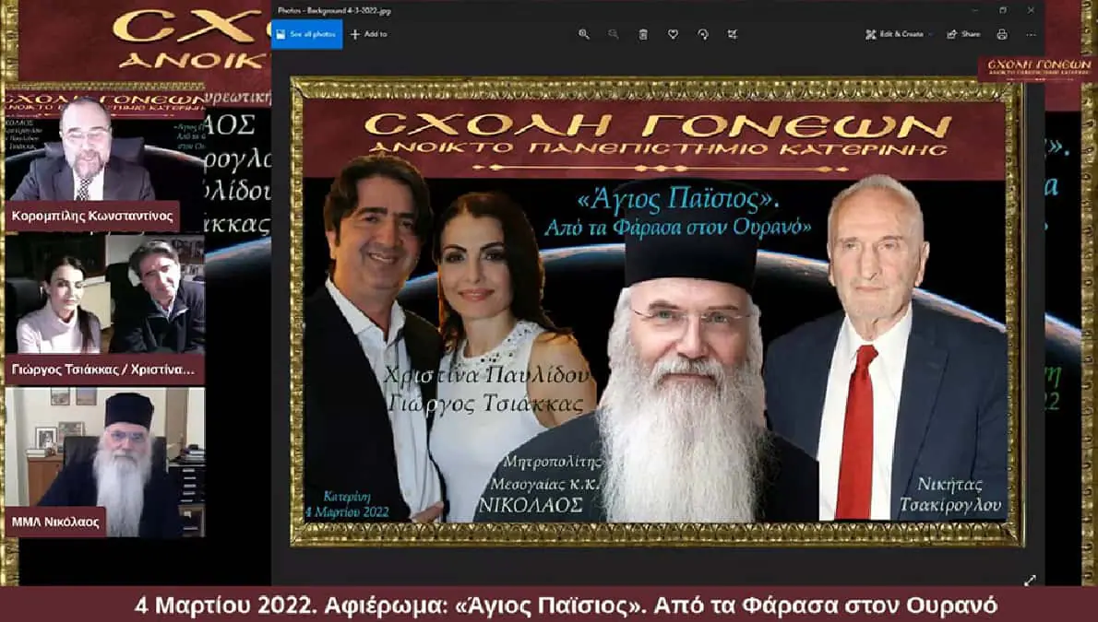Open the three-dot See more menu

(x=1031, y=34)
